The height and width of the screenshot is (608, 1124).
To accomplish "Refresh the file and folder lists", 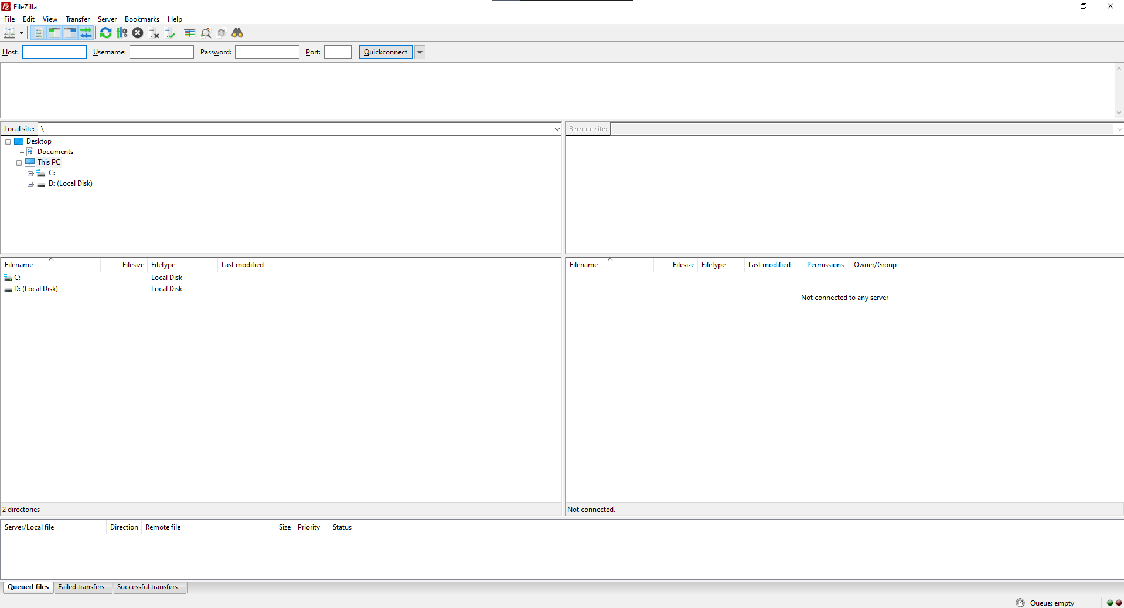I will point(105,33).
